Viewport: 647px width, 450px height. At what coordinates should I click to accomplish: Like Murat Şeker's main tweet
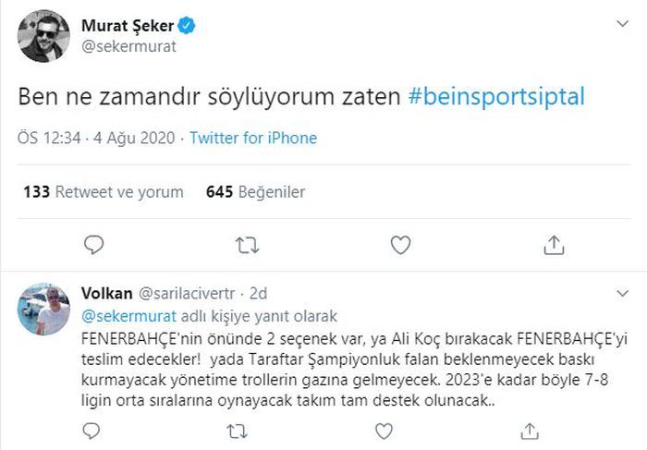pos(400,245)
